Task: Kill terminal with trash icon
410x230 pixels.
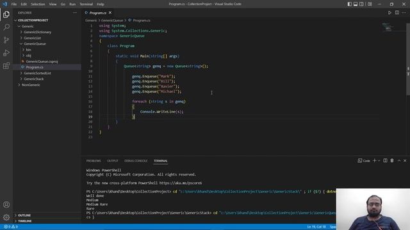Action: (392, 160)
